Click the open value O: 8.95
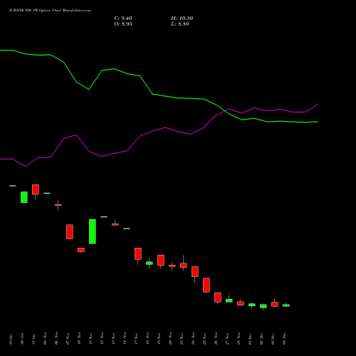 click(123, 24)
